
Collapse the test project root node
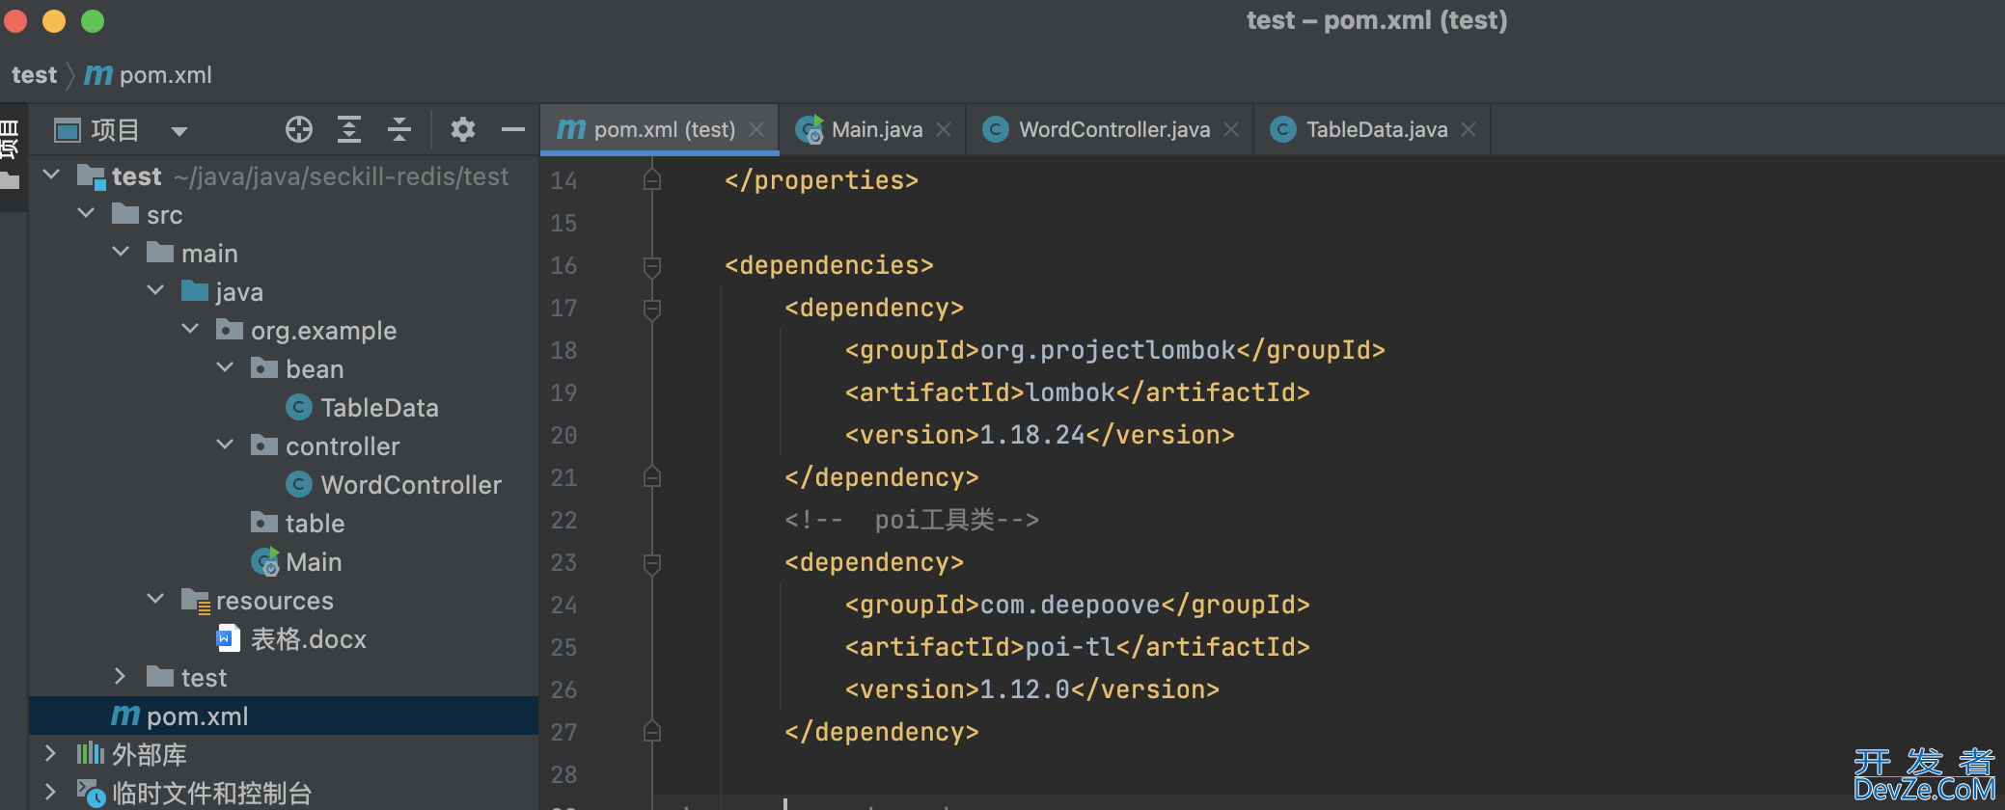pos(52,175)
